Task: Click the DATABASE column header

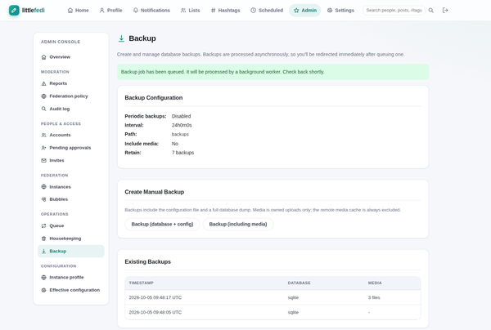Action: tap(299, 283)
